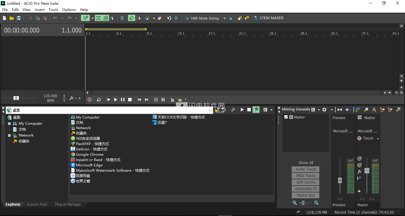The height and width of the screenshot is (216, 405).
Task: Zoom in the channel width magnifier plus
Action: (316, 203)
